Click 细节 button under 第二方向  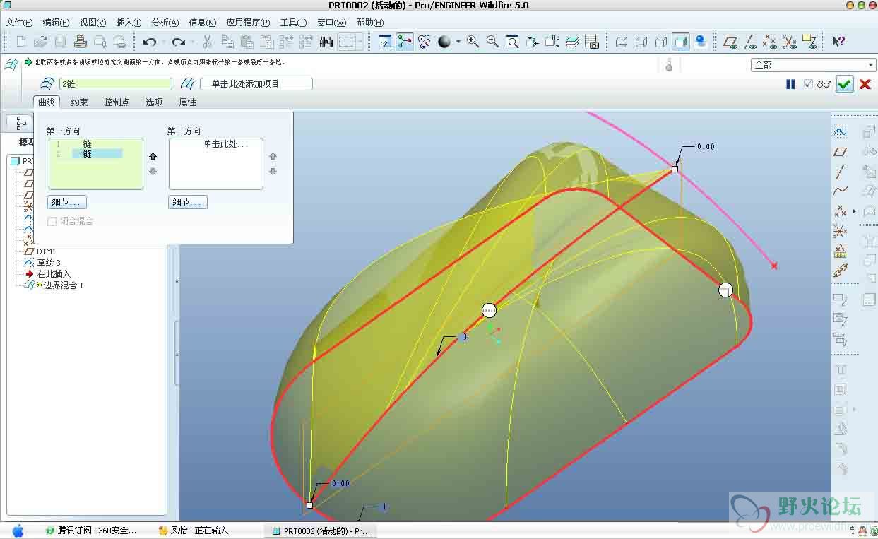(x=188, y=203)
